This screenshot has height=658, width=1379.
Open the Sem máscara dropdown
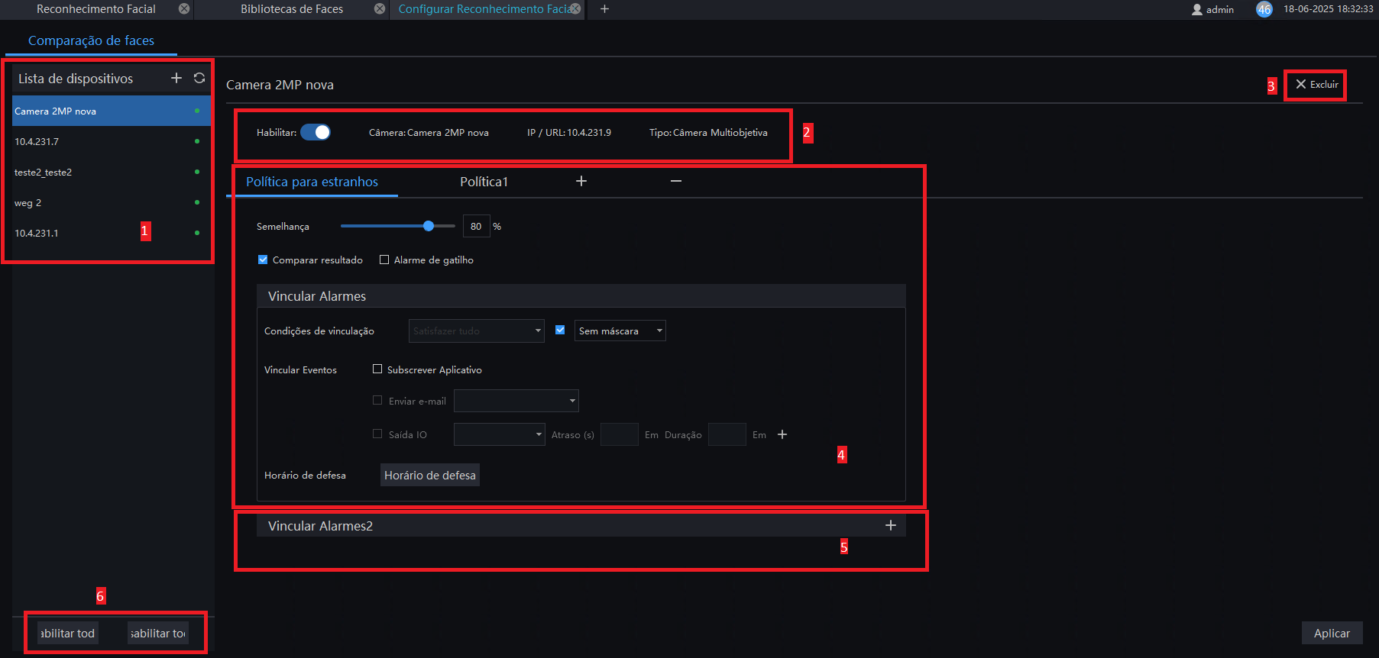click(x=620, y=331)
